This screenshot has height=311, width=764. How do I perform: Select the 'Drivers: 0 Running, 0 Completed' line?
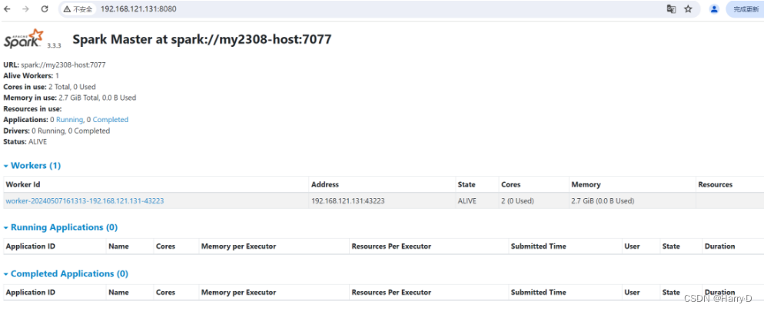(x=57, y=131)
